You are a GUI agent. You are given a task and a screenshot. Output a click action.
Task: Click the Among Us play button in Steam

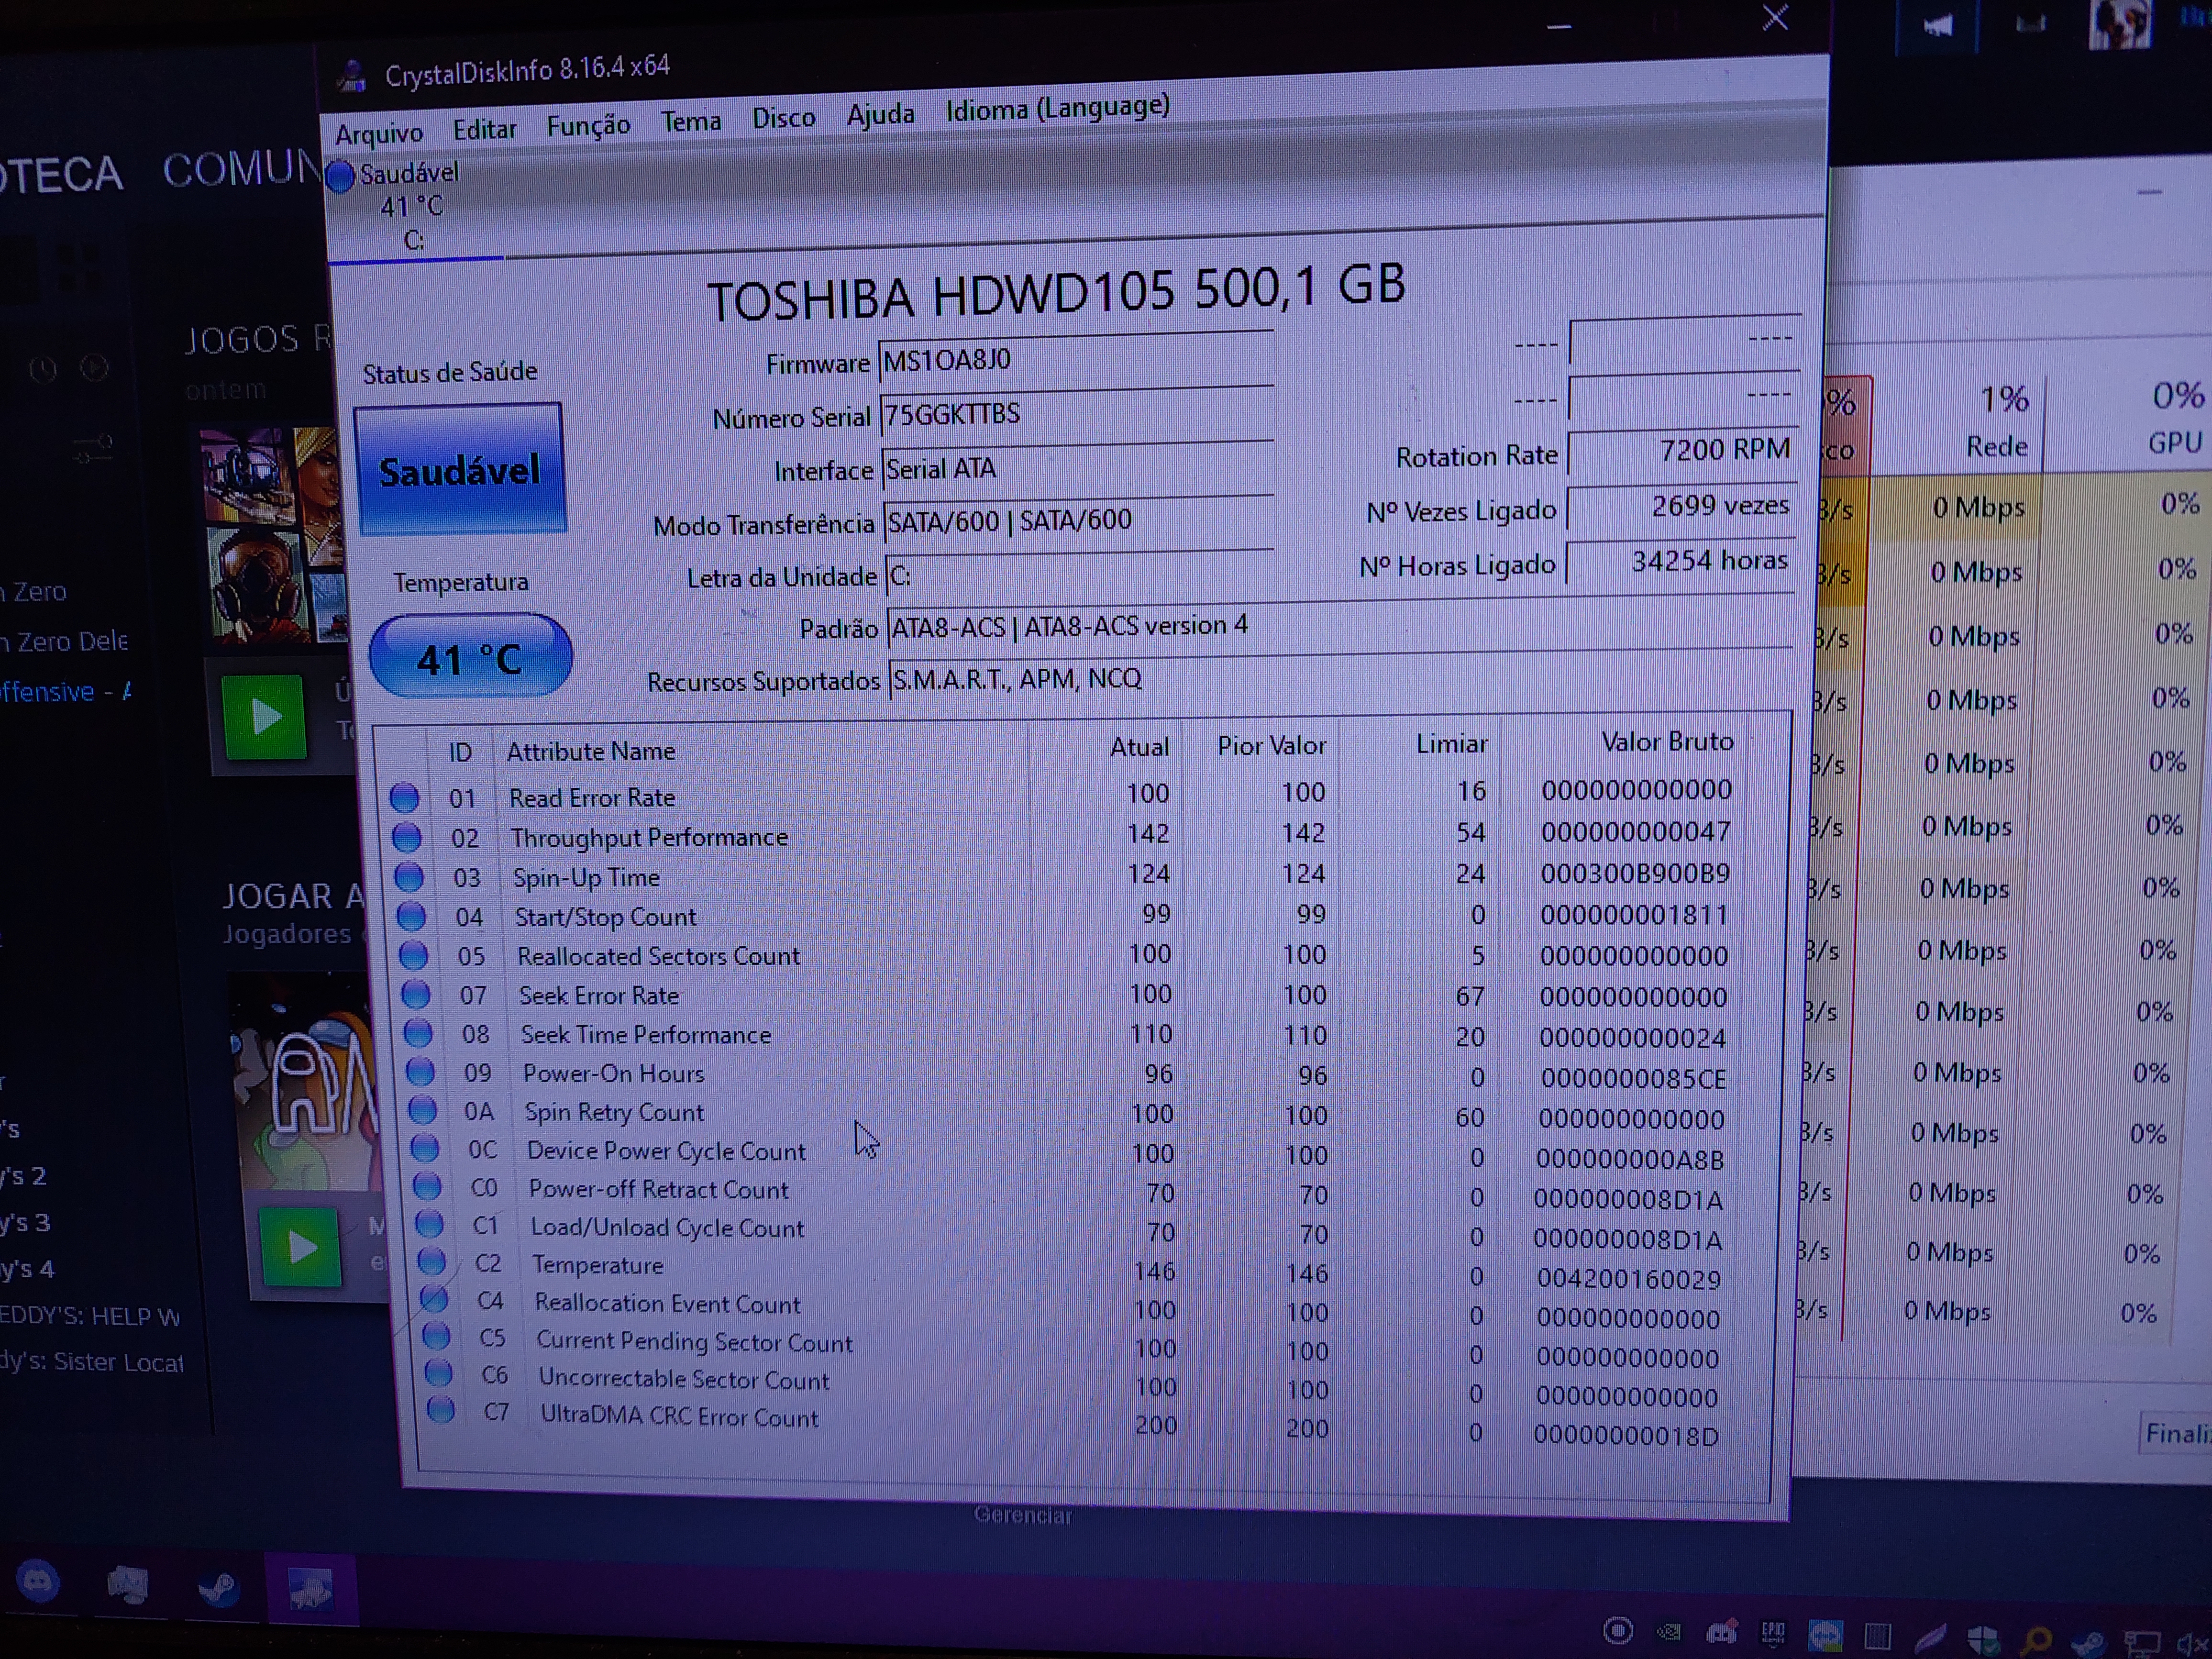pos(300,1247)
